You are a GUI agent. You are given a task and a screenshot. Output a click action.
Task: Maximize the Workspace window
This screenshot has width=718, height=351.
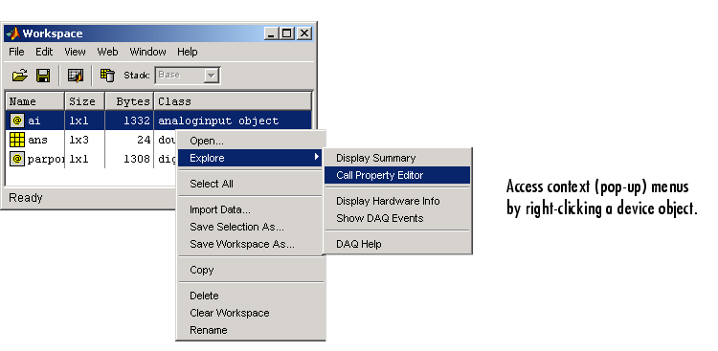[x=287, y=33]
